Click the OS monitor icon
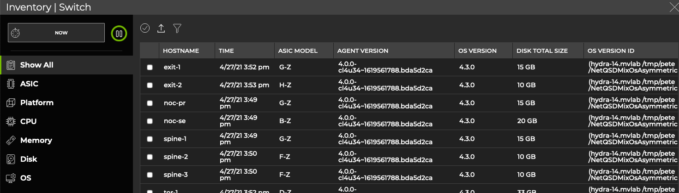Viewport: 679px width, 193px height. tap(11, 178)
